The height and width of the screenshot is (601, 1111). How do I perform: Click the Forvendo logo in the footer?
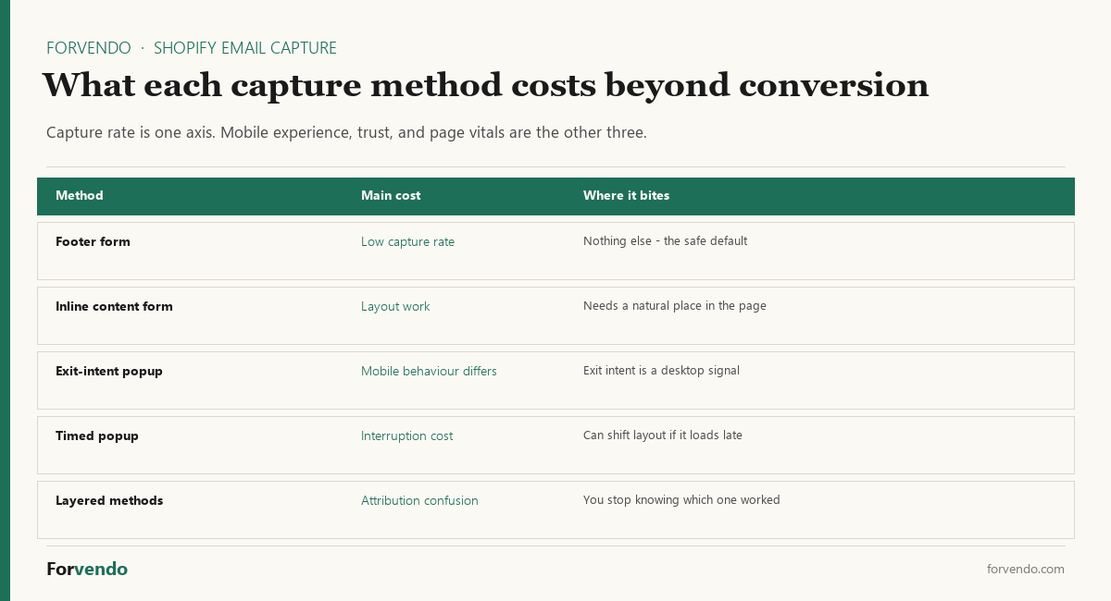(x=87, y=569)
